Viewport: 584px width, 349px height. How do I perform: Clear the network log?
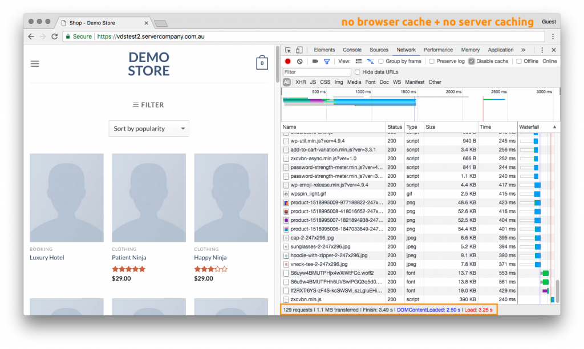coord(299,61)
